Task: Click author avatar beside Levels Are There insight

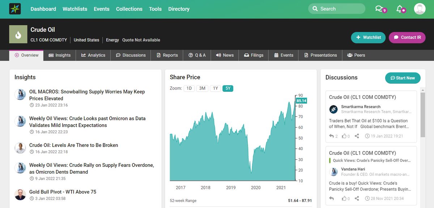Action: (x=20, y=148)
